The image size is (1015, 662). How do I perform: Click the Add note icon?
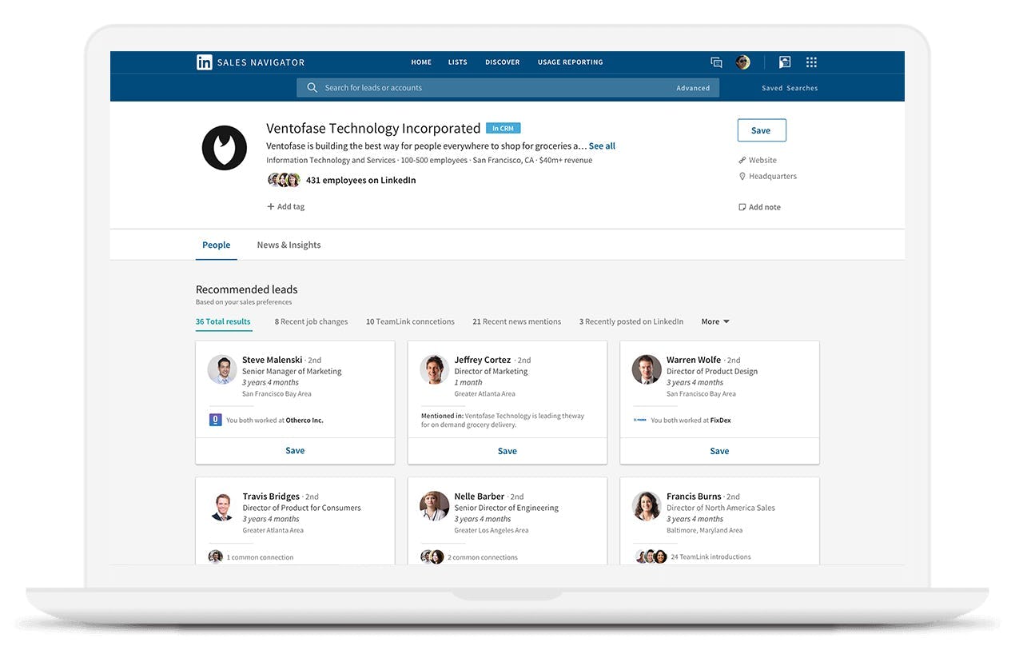pos(742,206)
